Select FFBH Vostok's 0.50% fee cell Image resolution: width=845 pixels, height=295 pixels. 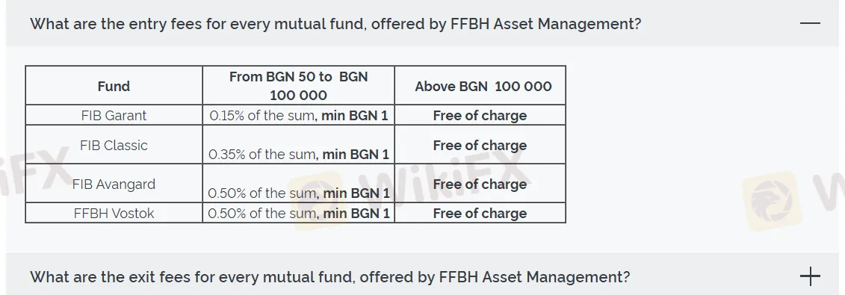pyautogui.click(x=299, y=213)
